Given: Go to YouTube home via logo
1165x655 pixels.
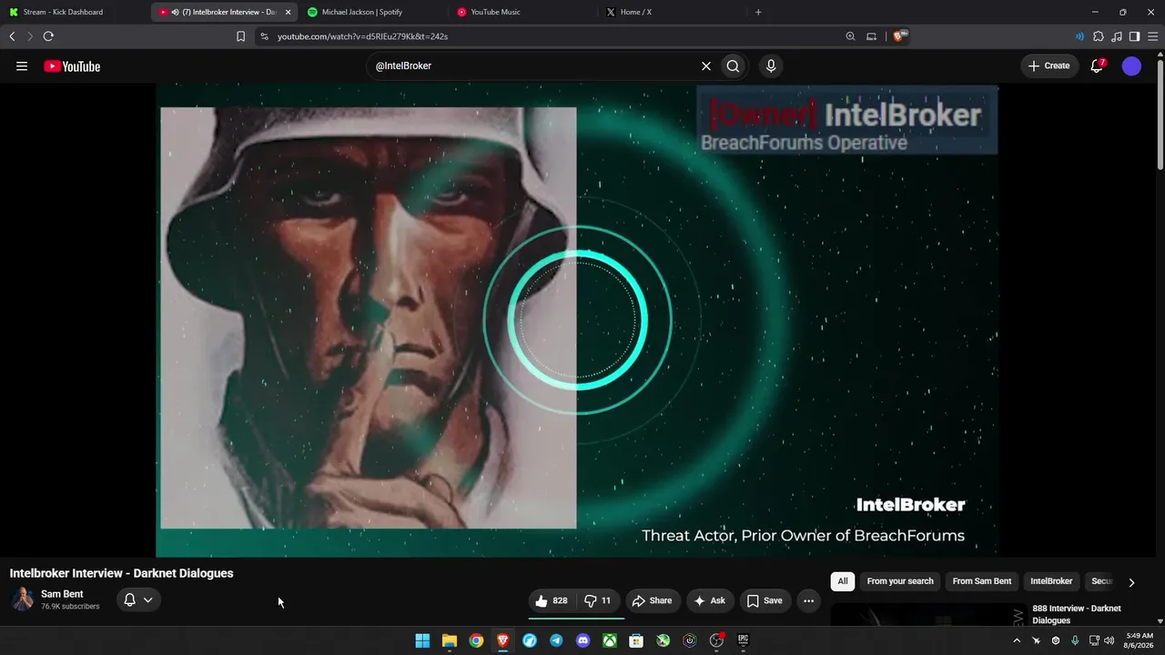Looking at the screenshot, I should click(72, 65).
